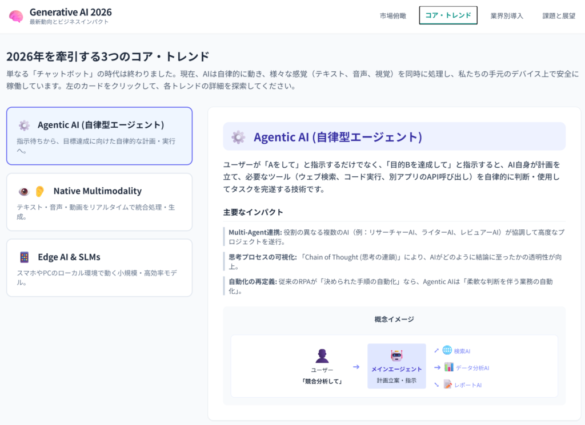This screenshot has width=585, height=425.
Task: Select the コア・トレンド tab
Action: click(x=448, y=15)
